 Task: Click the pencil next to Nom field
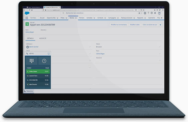click(x=160, y=54)
